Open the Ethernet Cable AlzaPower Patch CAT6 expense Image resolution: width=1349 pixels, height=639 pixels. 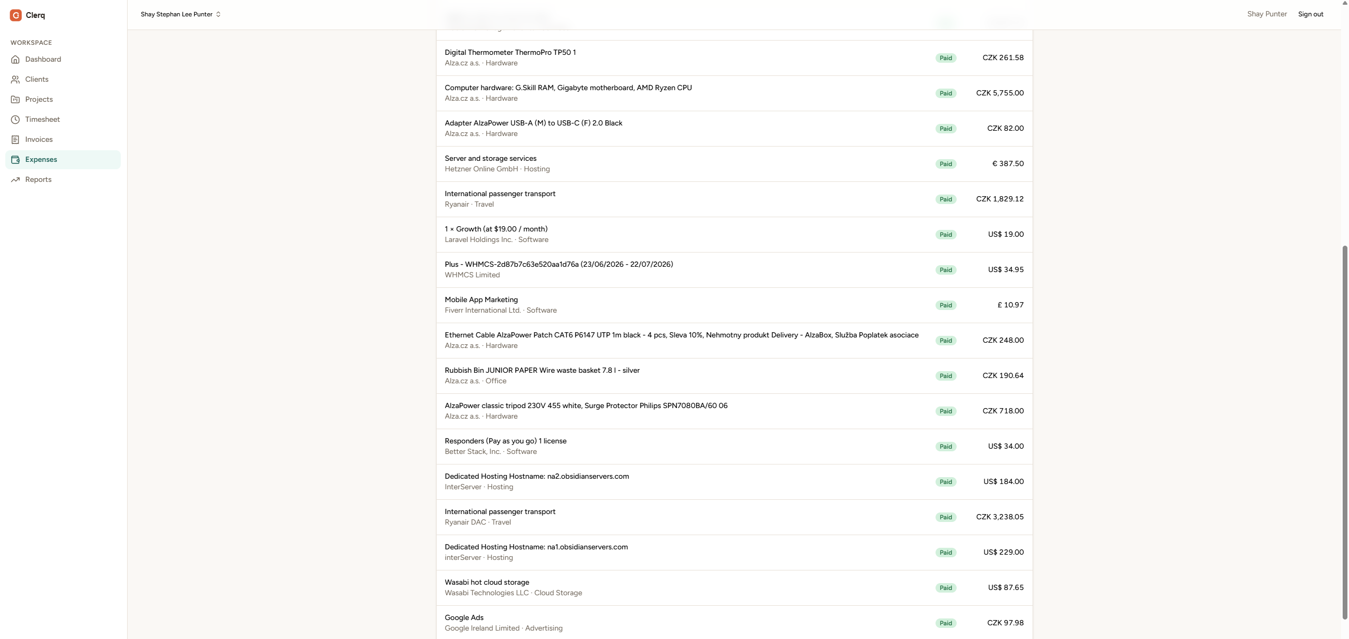[734, 341]
